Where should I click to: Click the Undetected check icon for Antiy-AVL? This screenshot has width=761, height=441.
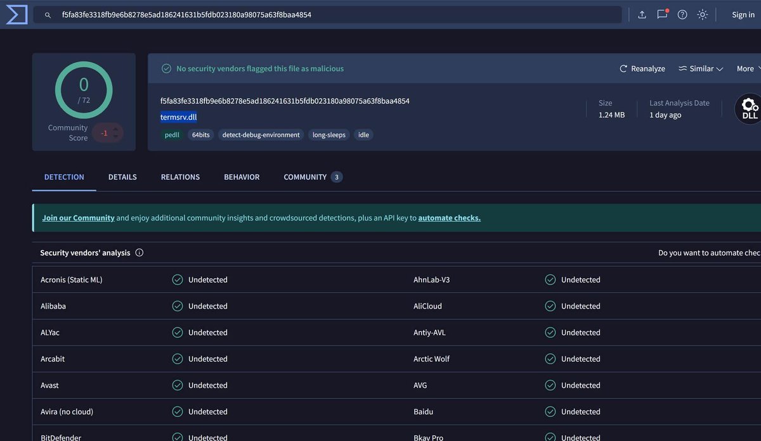click(550, 333)
